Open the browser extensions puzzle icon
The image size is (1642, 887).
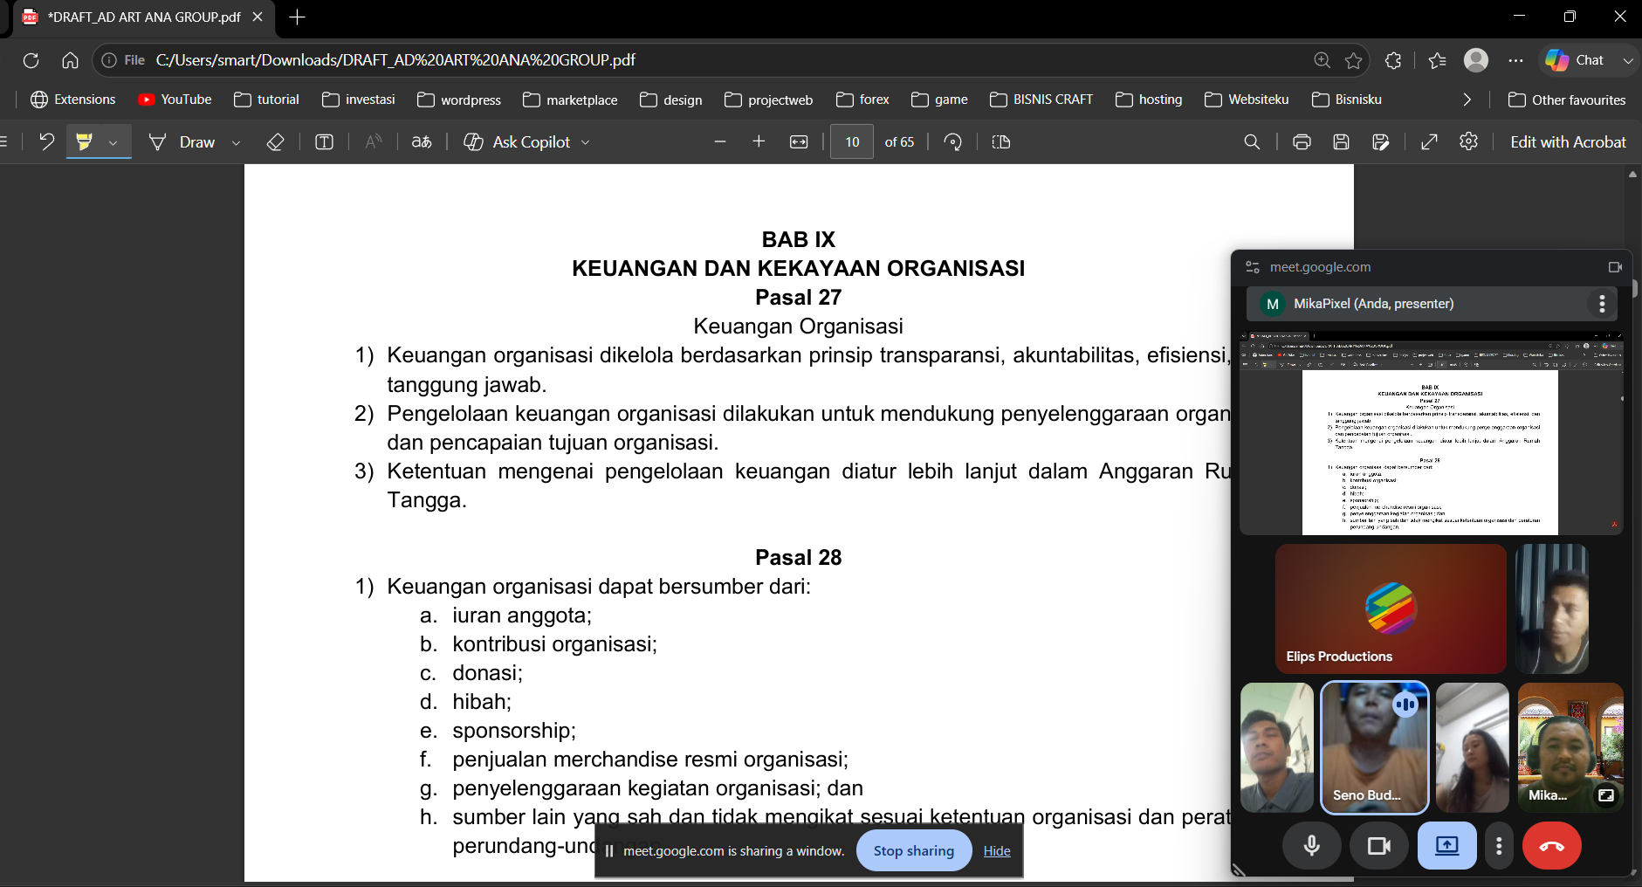(1393, 60)
